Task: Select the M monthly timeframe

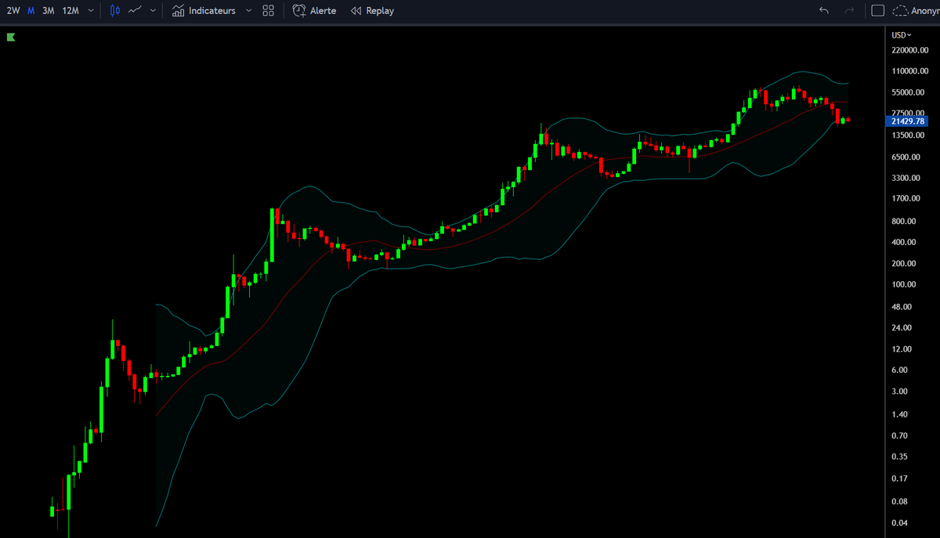Action: (x=31, y=11)
